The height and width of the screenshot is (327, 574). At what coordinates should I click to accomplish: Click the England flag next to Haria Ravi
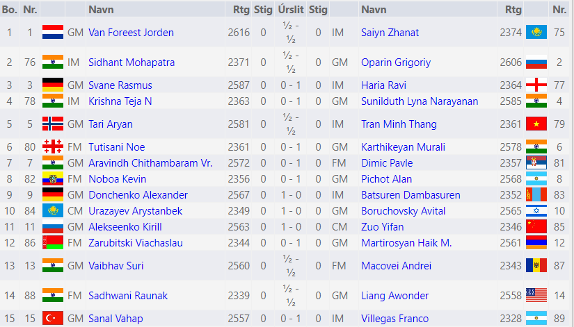pos(536,85)
